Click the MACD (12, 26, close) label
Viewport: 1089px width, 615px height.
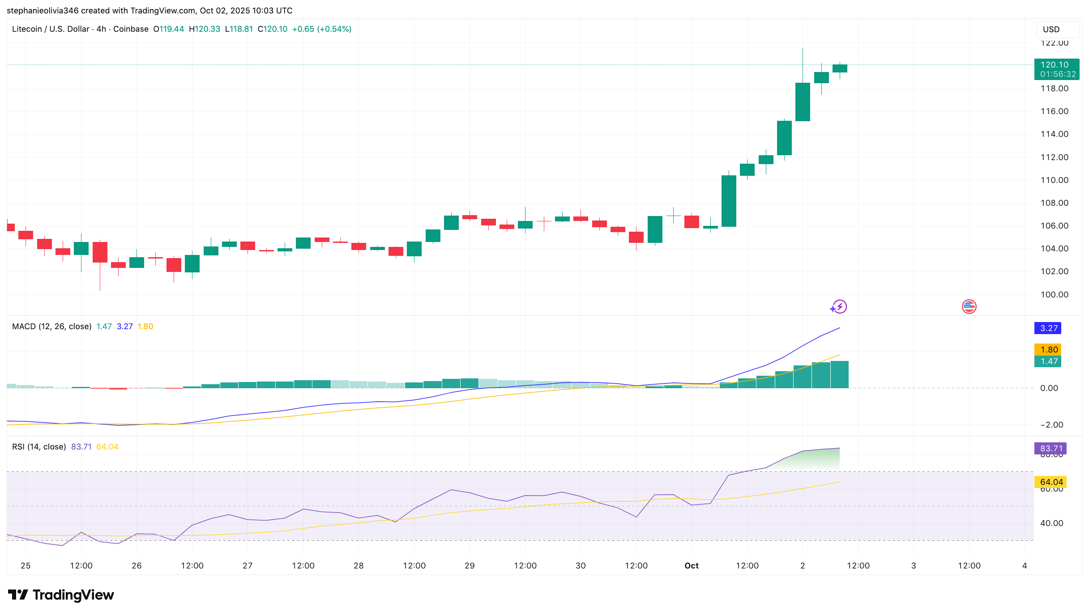coord(51,327)
